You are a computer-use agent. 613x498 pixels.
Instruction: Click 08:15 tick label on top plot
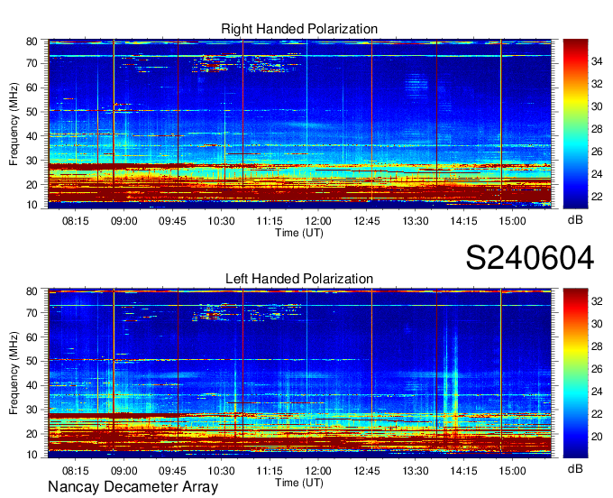click(76, 221)
